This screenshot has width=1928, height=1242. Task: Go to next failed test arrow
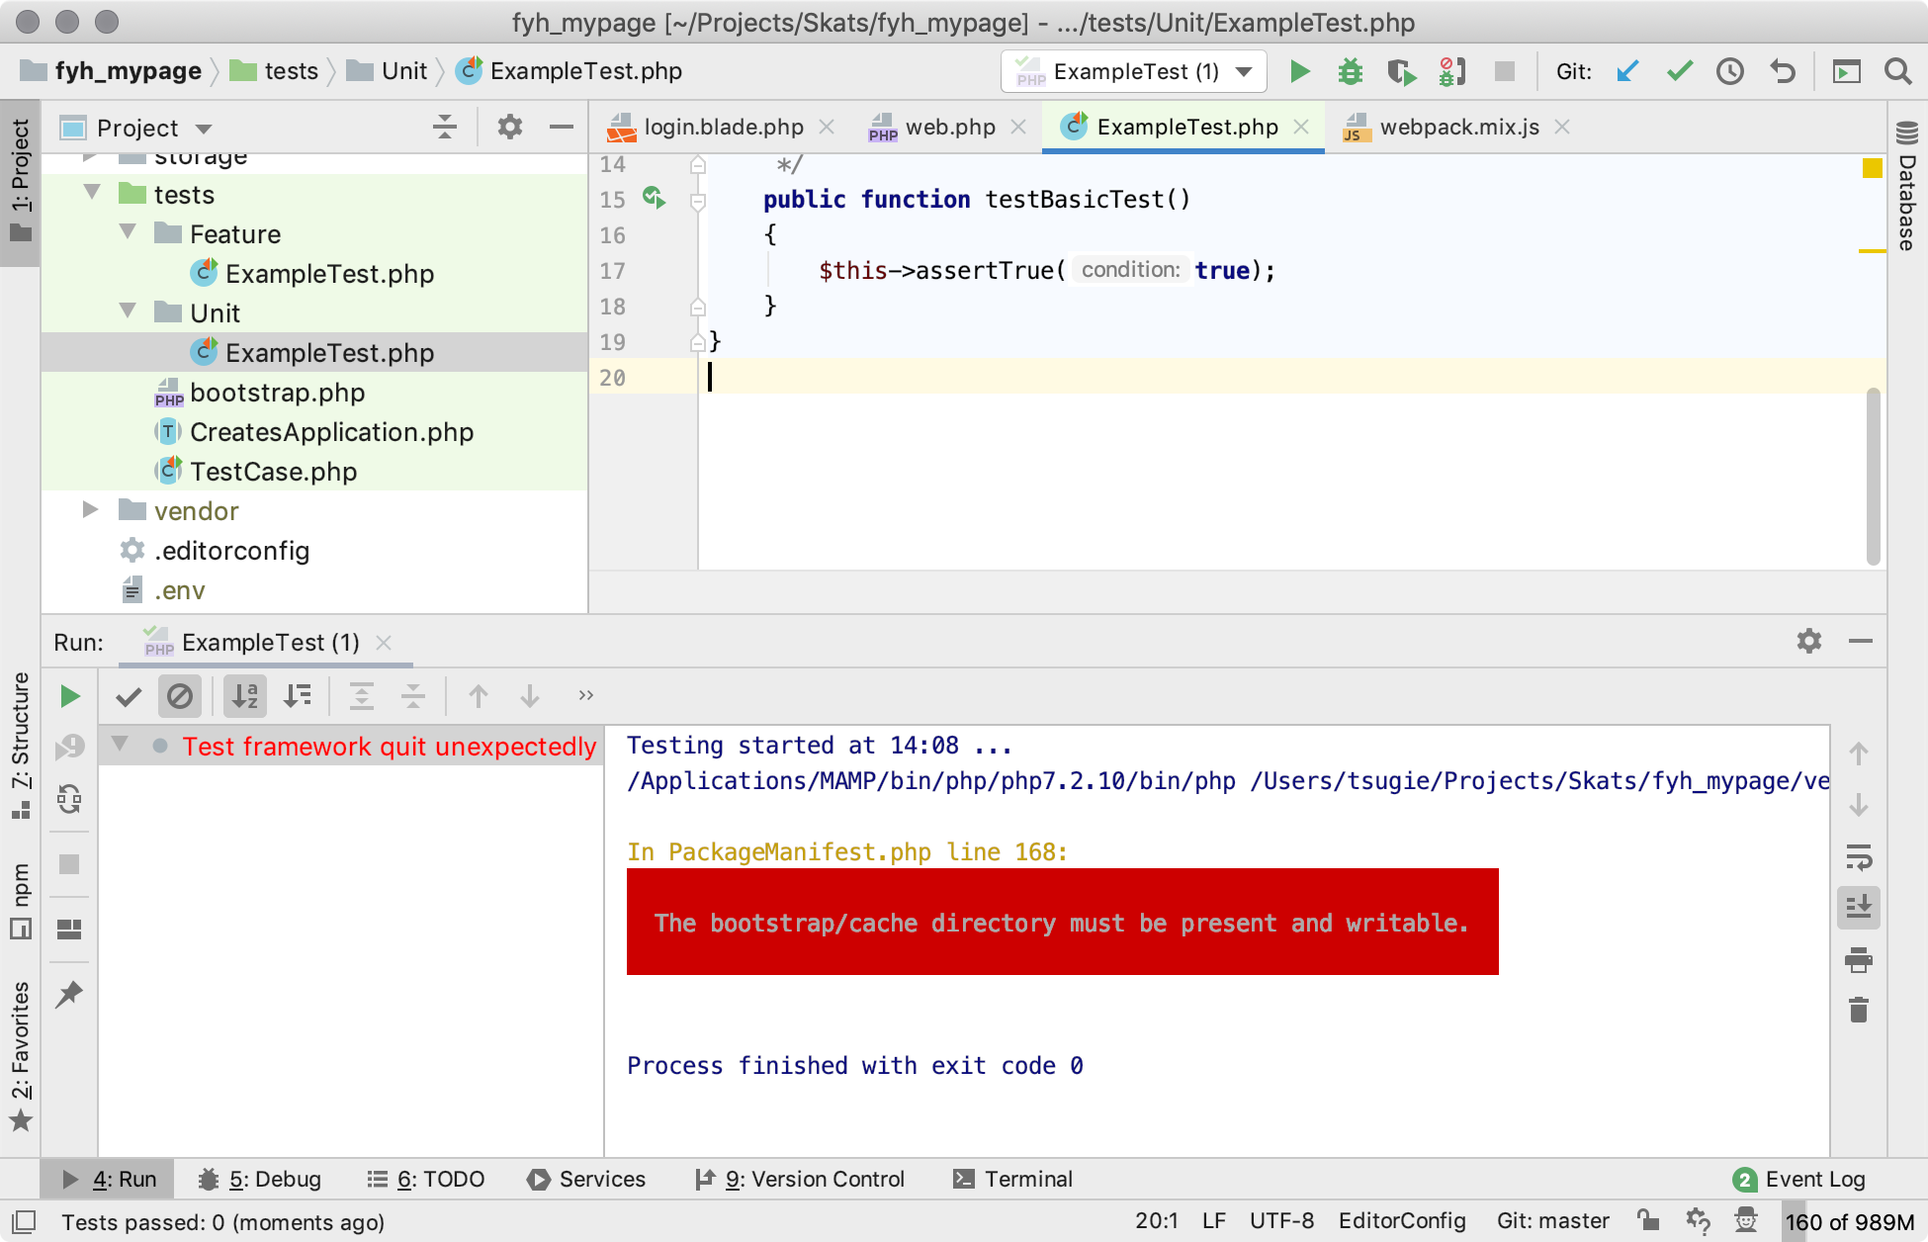click(530, 696)
